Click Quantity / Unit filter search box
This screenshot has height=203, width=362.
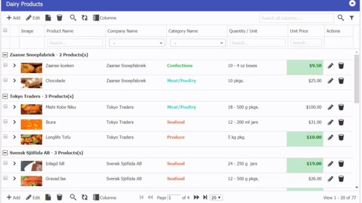pos(257,43)
